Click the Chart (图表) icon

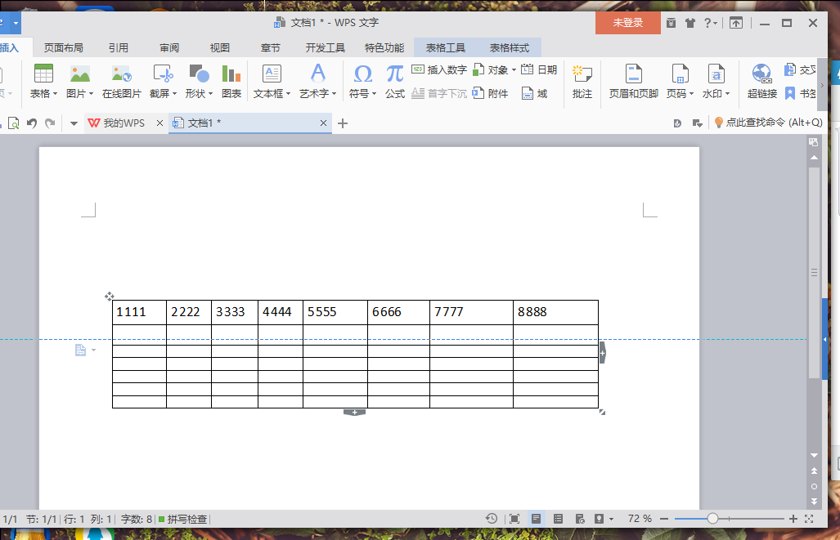(231, 82)
